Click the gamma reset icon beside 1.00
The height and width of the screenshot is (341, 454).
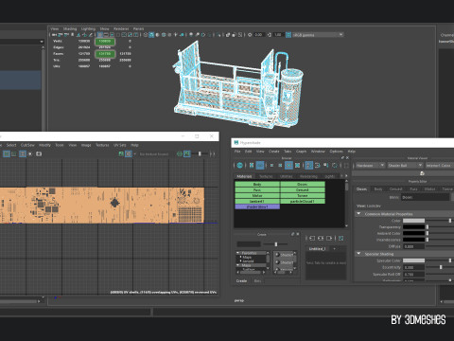click(x=270, y=35)
